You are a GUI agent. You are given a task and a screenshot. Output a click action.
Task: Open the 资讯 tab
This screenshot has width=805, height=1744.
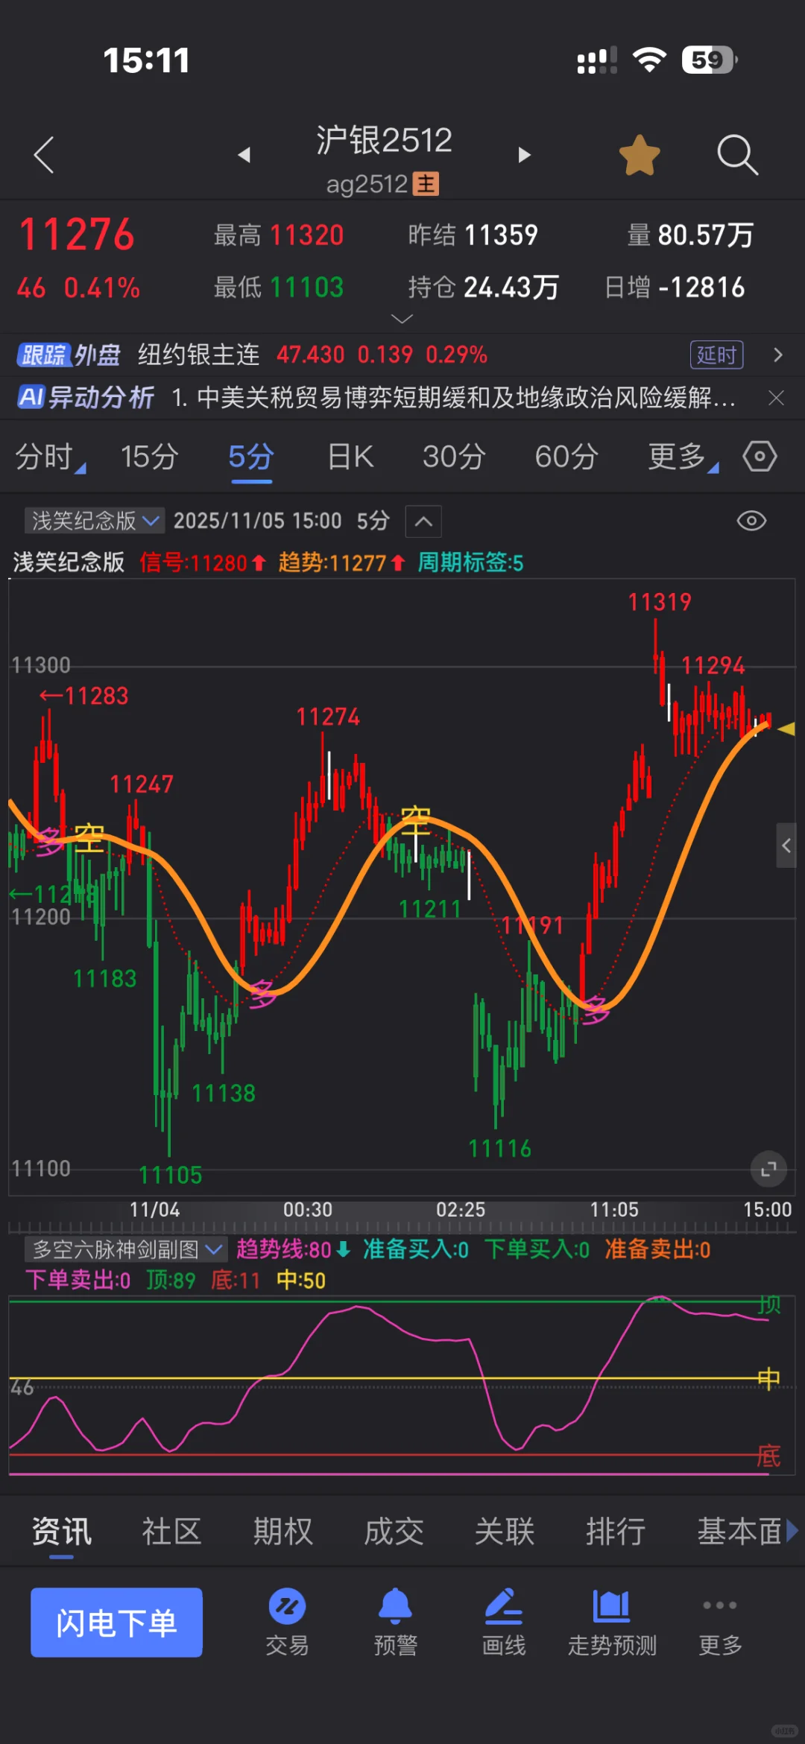pyautogui.click(x=61, y=1532)
